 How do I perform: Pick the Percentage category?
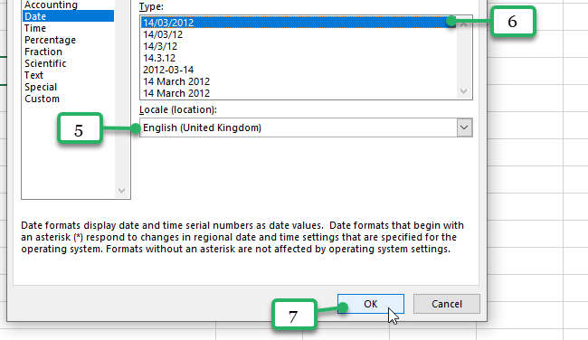tap(51, 40)
